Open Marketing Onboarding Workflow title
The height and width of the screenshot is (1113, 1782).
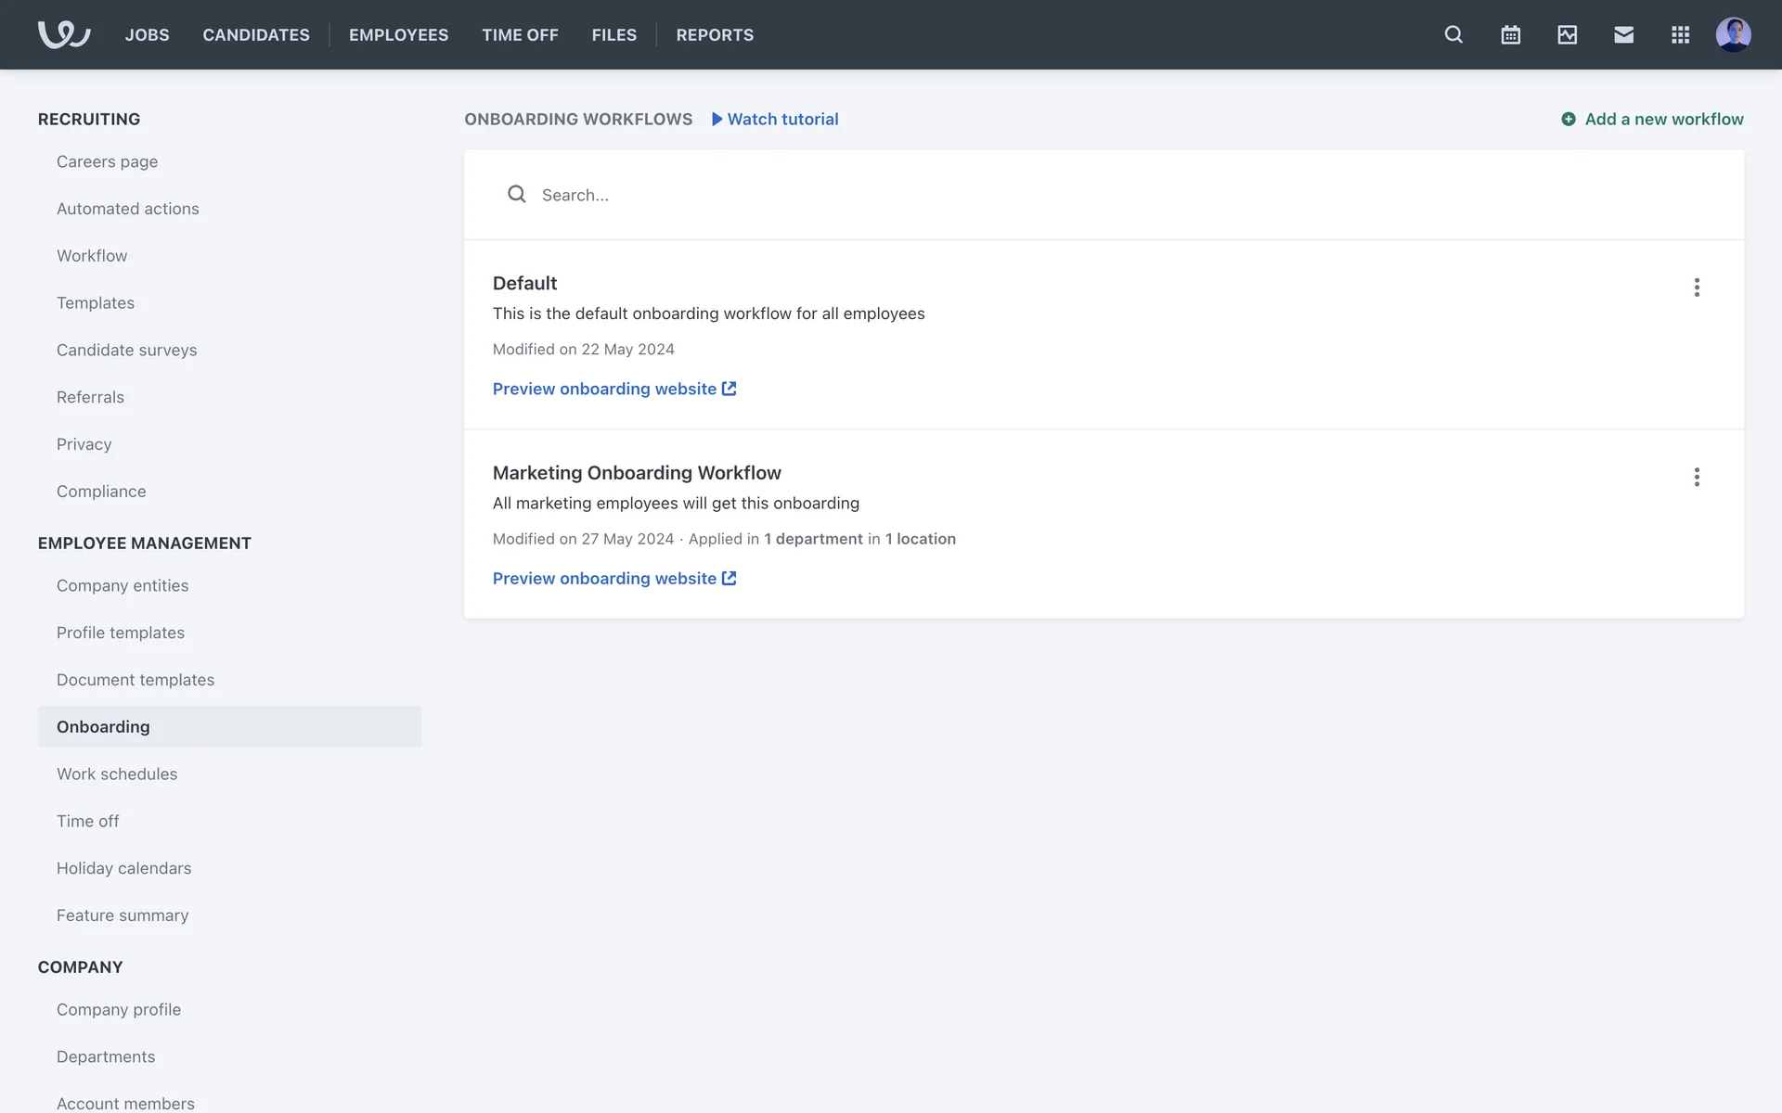pyautogui.click(x=637, y=473)
